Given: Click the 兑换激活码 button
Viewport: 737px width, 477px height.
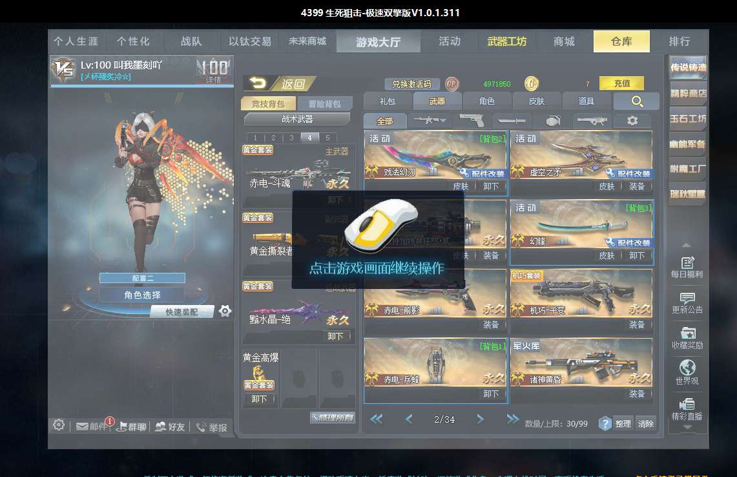Looking at the screenshot, I should tap(411, 84).
